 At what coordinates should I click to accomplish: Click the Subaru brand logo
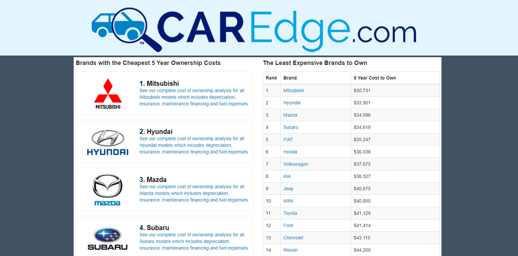click(107, 237)
